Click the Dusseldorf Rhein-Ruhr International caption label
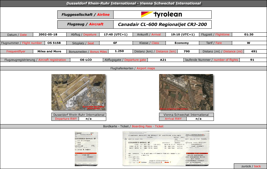The height and width of the screenshot is (169, 267). pos(79,115)
